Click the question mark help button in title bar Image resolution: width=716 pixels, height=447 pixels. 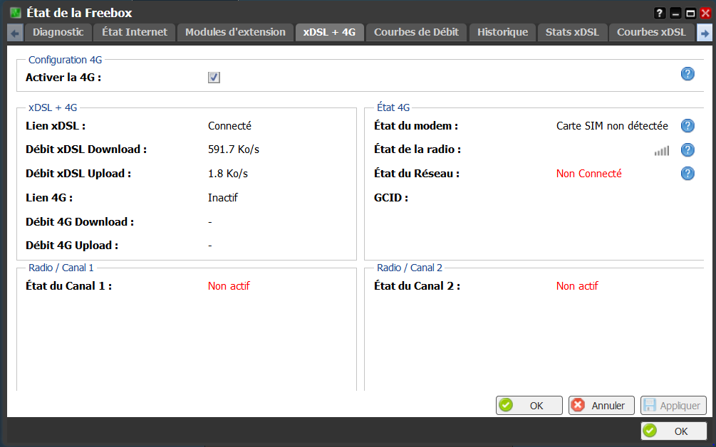(x=660, y=13)
